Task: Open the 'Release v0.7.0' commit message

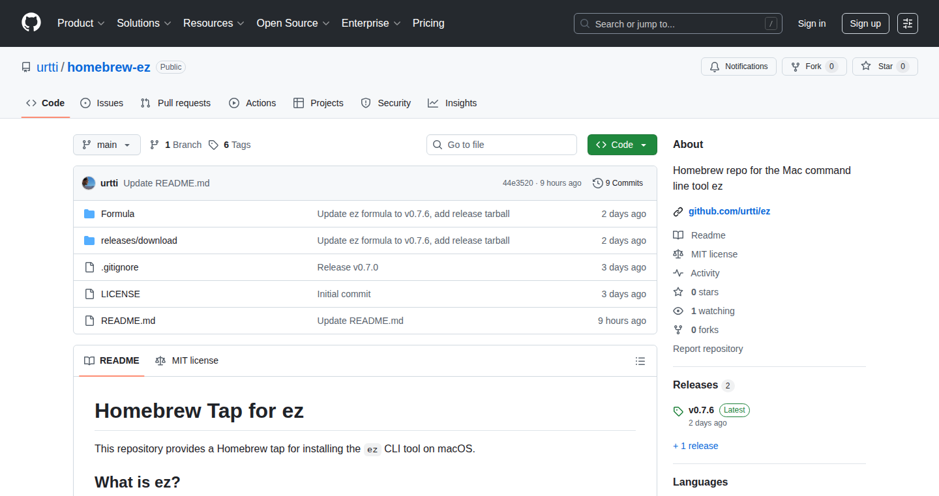Action: [x=348, y=267]
